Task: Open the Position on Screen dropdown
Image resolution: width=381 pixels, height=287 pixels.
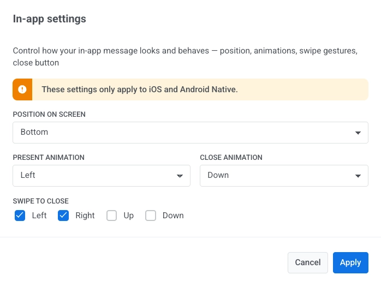Action: [190, 133]
